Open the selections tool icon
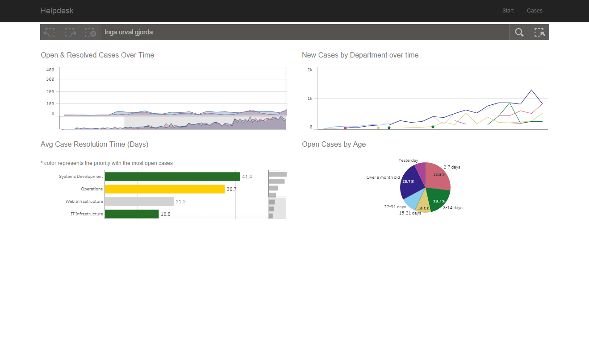This screenshot has width=589, height=338. 539,32
